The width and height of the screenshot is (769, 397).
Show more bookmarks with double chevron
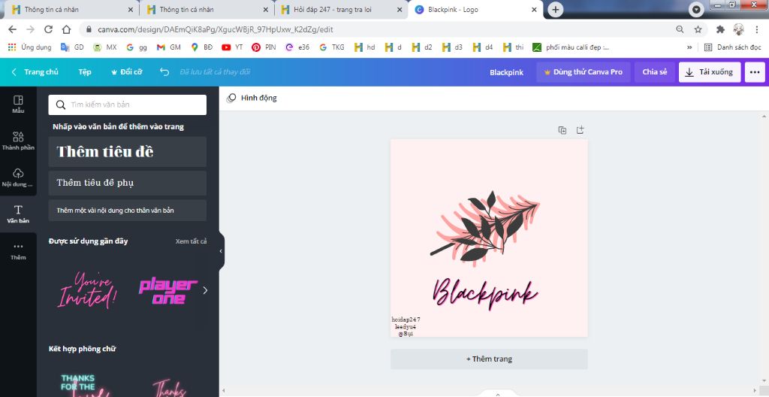pyautogui.click(x=689, y=47)
